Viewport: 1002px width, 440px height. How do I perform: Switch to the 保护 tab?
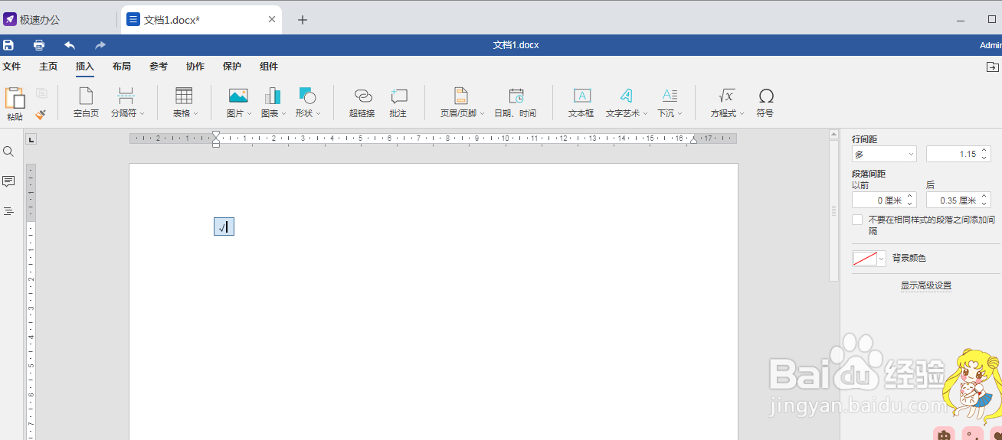[231, 67]
